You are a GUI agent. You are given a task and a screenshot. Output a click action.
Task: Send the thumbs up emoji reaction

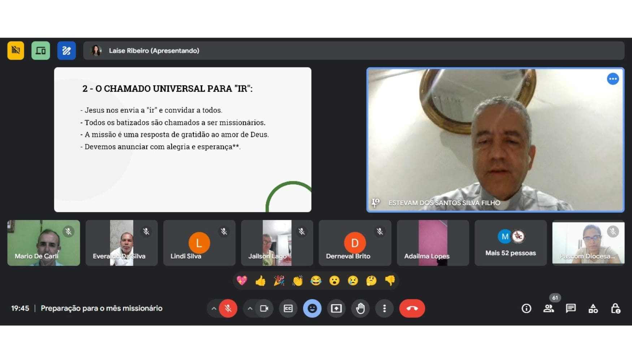pyautogui.click(x=260, y=281)
